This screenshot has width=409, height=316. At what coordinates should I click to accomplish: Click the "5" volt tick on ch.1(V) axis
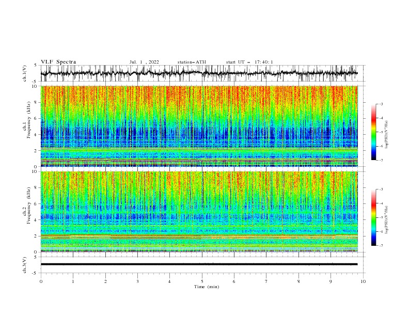36,65
